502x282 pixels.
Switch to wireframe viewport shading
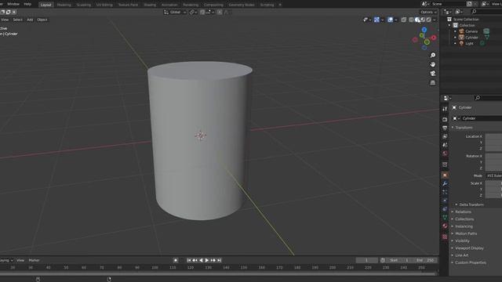411,20
